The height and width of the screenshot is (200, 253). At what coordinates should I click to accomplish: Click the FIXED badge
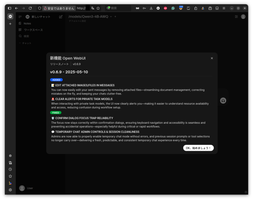[56, 112]
